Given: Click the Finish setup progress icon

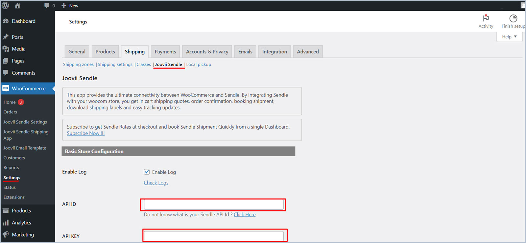Looking at the screenshot, I should click(513, 18).
